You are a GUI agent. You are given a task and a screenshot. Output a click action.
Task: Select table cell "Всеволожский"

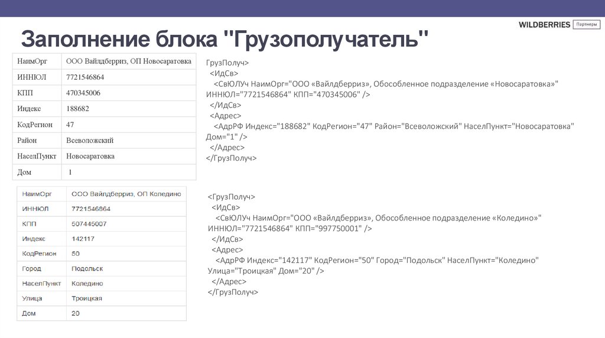click(90, 141)
